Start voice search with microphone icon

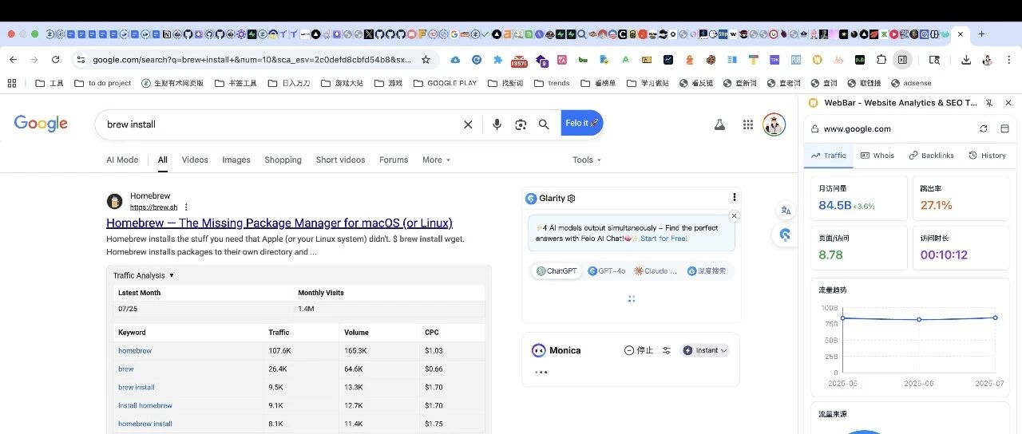497,124
